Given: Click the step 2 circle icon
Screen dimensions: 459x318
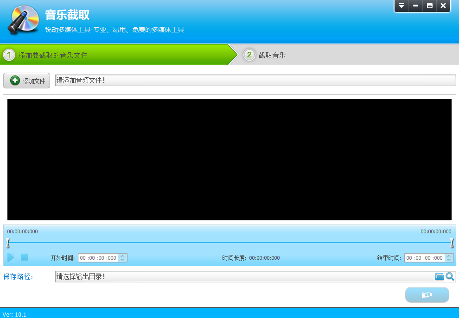Looking at the screenshot, I should (249, 54).
